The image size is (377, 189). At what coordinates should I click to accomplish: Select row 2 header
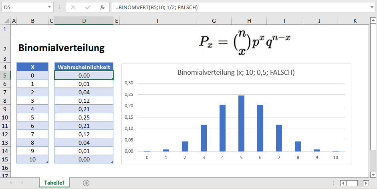click(6, 44)
